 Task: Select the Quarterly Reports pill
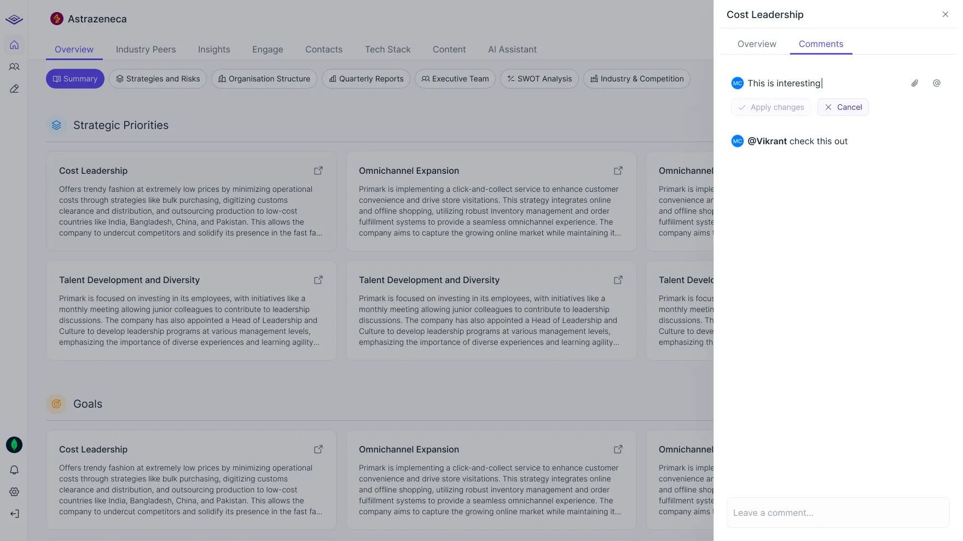(x=366, y=79)
